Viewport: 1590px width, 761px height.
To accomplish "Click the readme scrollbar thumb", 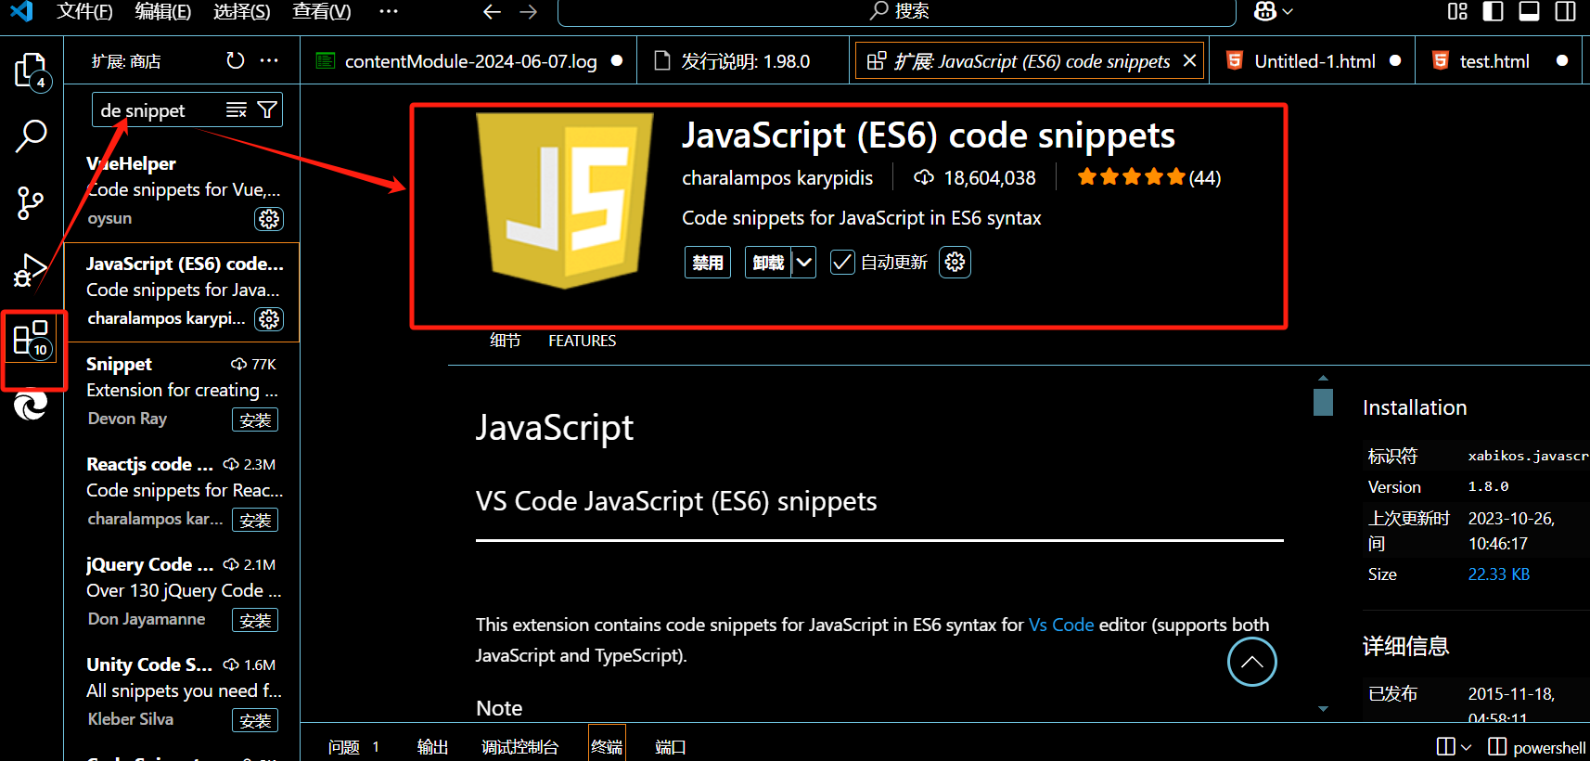I will tap(1324, 402).
